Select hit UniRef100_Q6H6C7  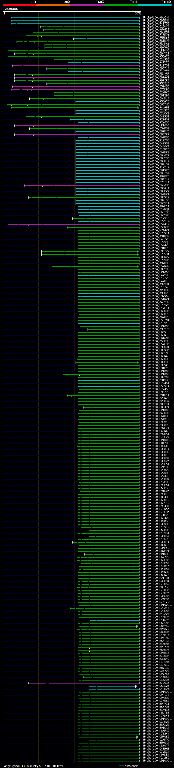tap(156, 155)
